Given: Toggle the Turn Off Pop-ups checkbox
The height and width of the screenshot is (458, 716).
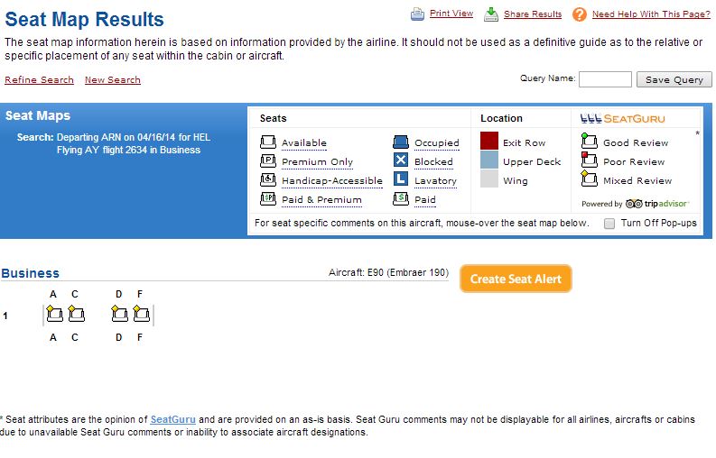Looking at the screenshot, I should (x=609, y=223).
